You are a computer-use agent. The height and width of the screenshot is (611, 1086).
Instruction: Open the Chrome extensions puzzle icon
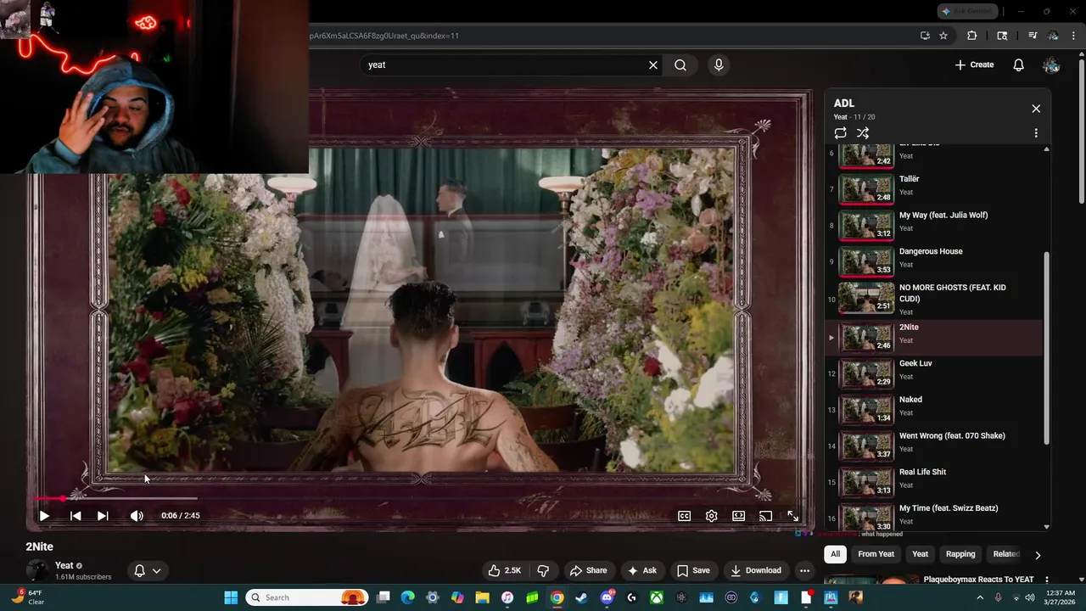pos(972,36)
